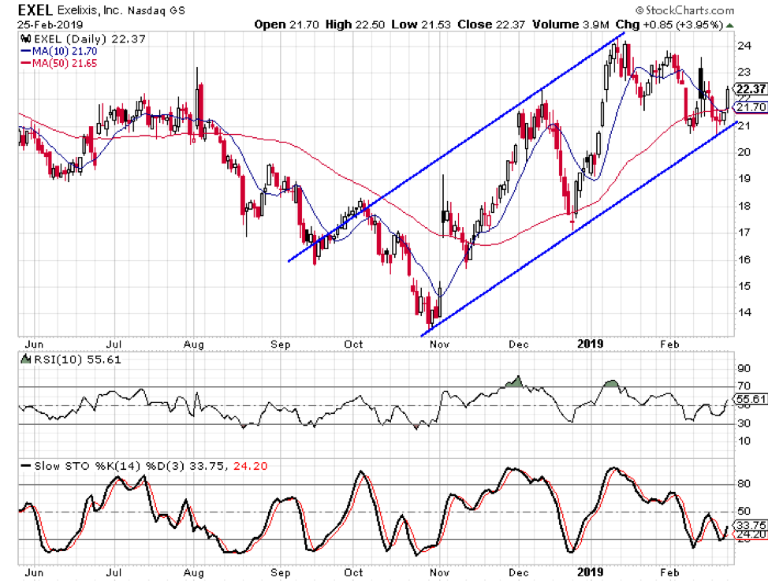The height and width of the screenshot is (581, 768).
Task: Click the 33.75 stochastic value tag
Action: 752,525
